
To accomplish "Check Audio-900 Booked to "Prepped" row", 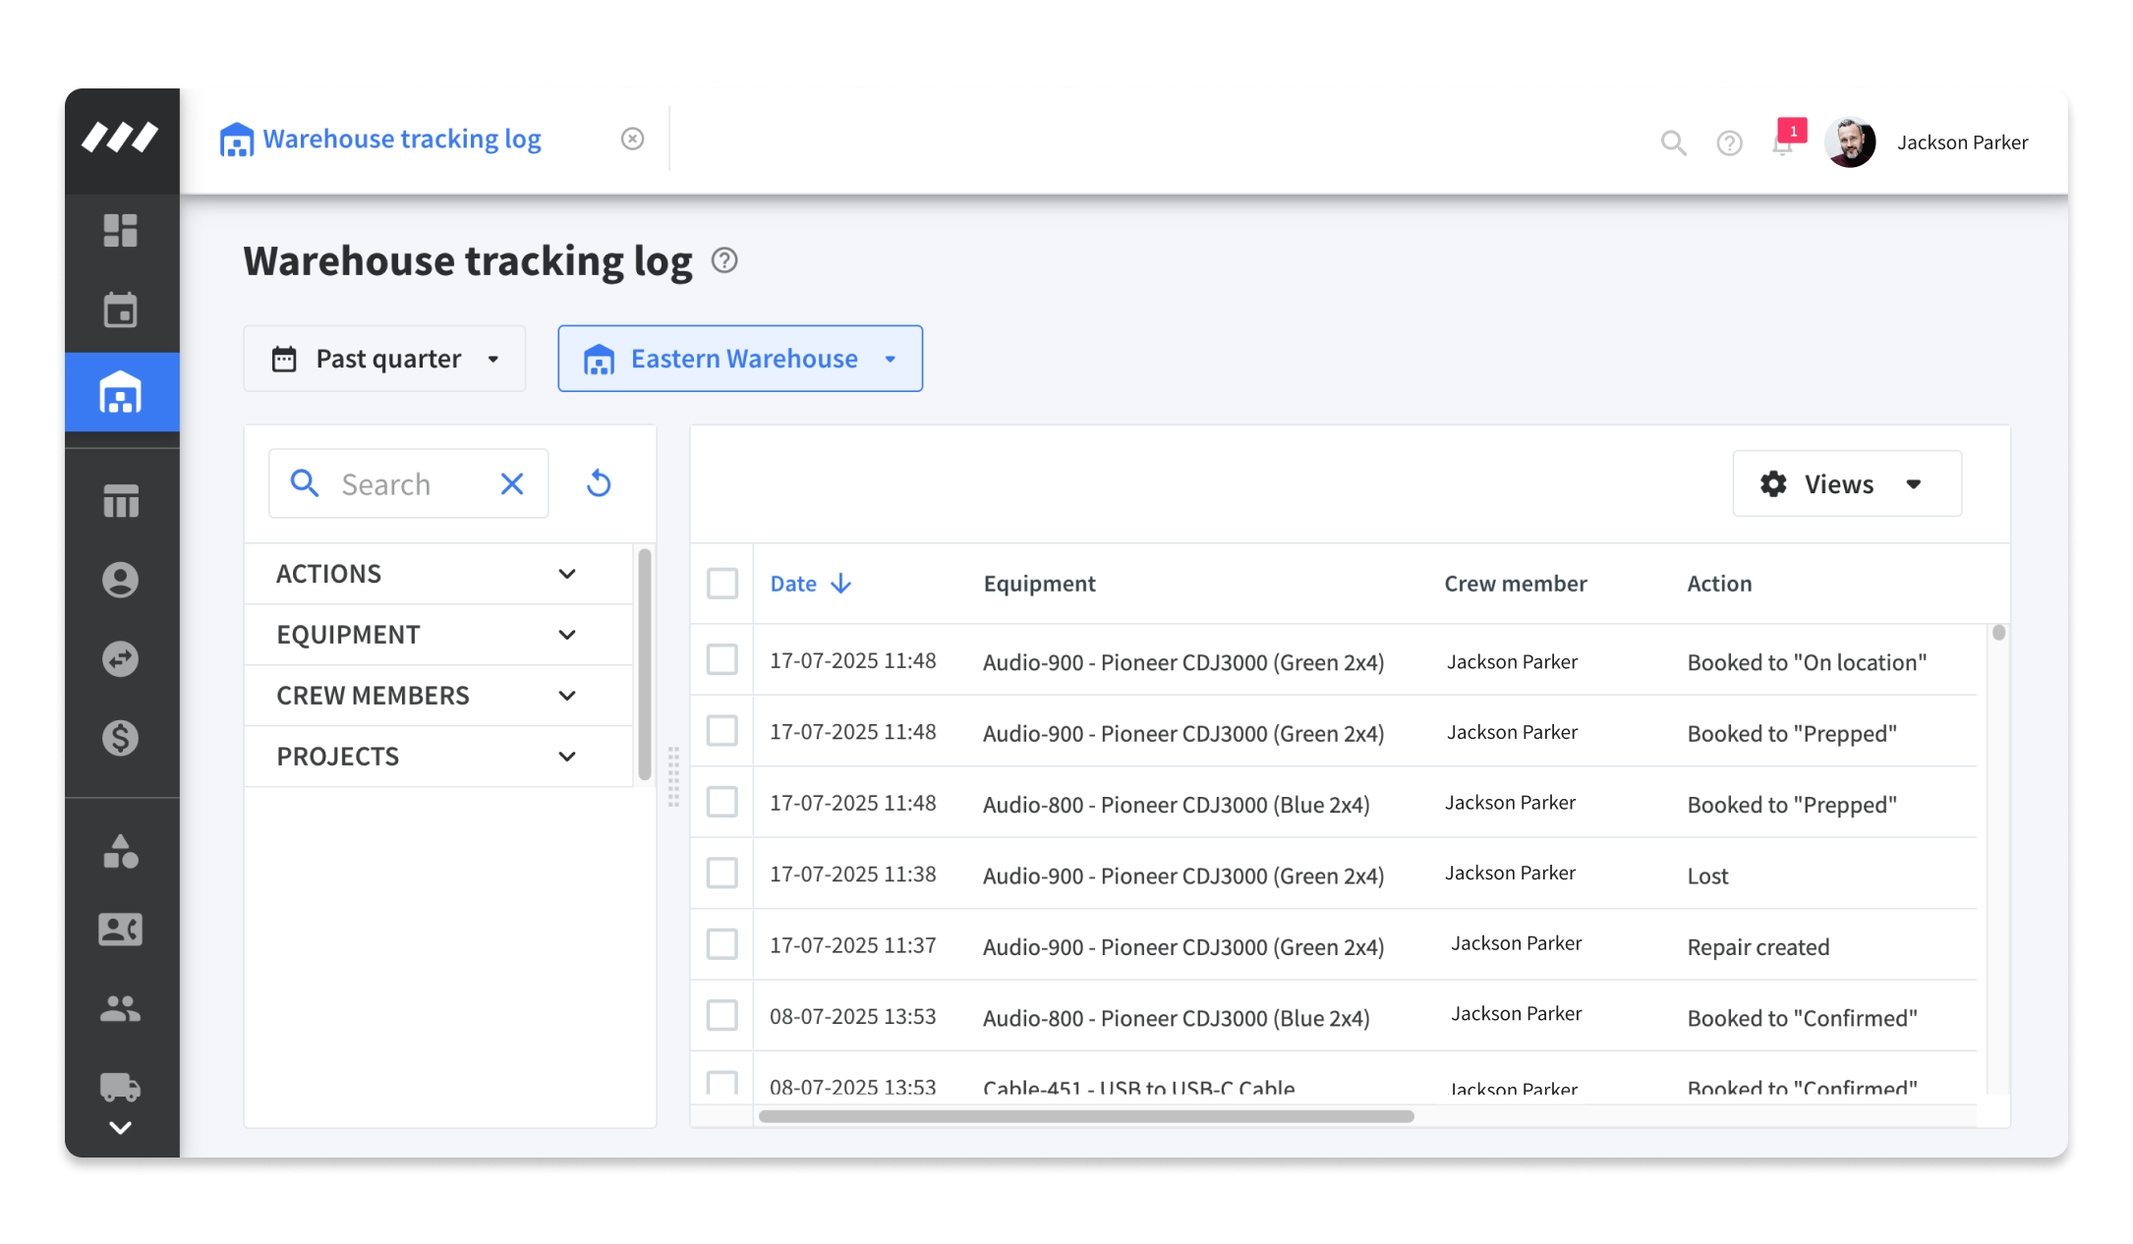I will coord(722,730).
